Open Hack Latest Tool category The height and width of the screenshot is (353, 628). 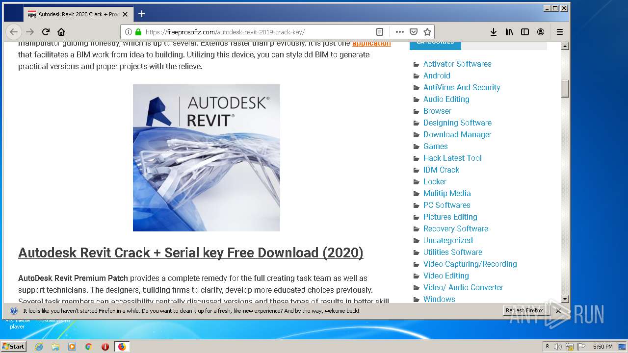[452, 158]
